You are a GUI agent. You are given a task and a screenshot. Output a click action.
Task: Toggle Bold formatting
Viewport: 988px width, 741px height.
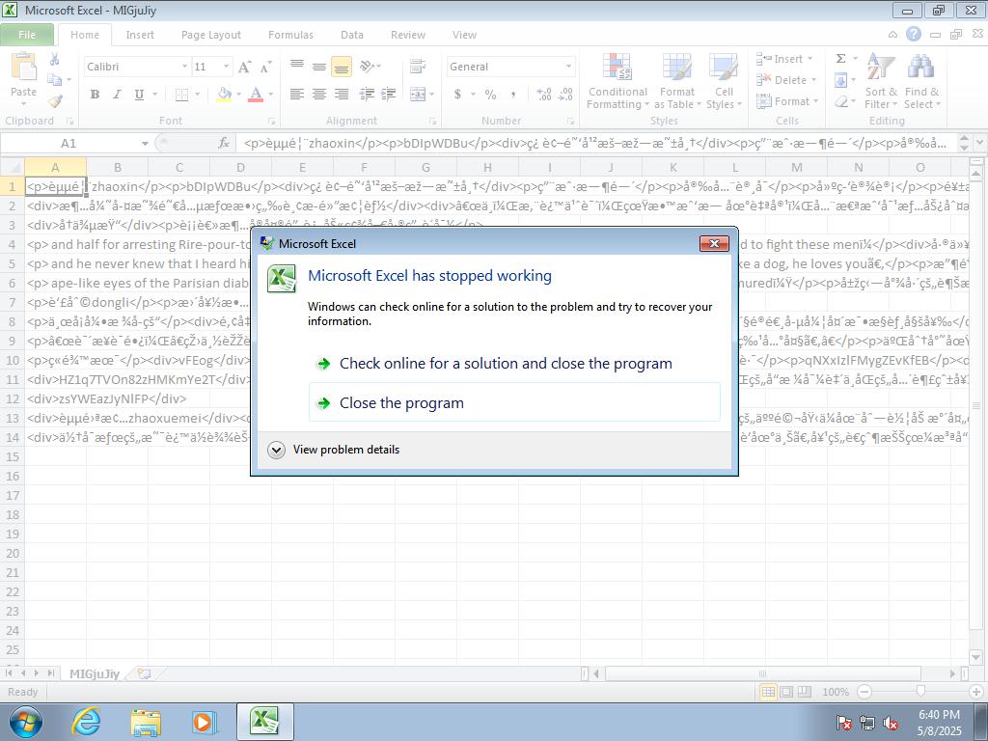[95, 95]
